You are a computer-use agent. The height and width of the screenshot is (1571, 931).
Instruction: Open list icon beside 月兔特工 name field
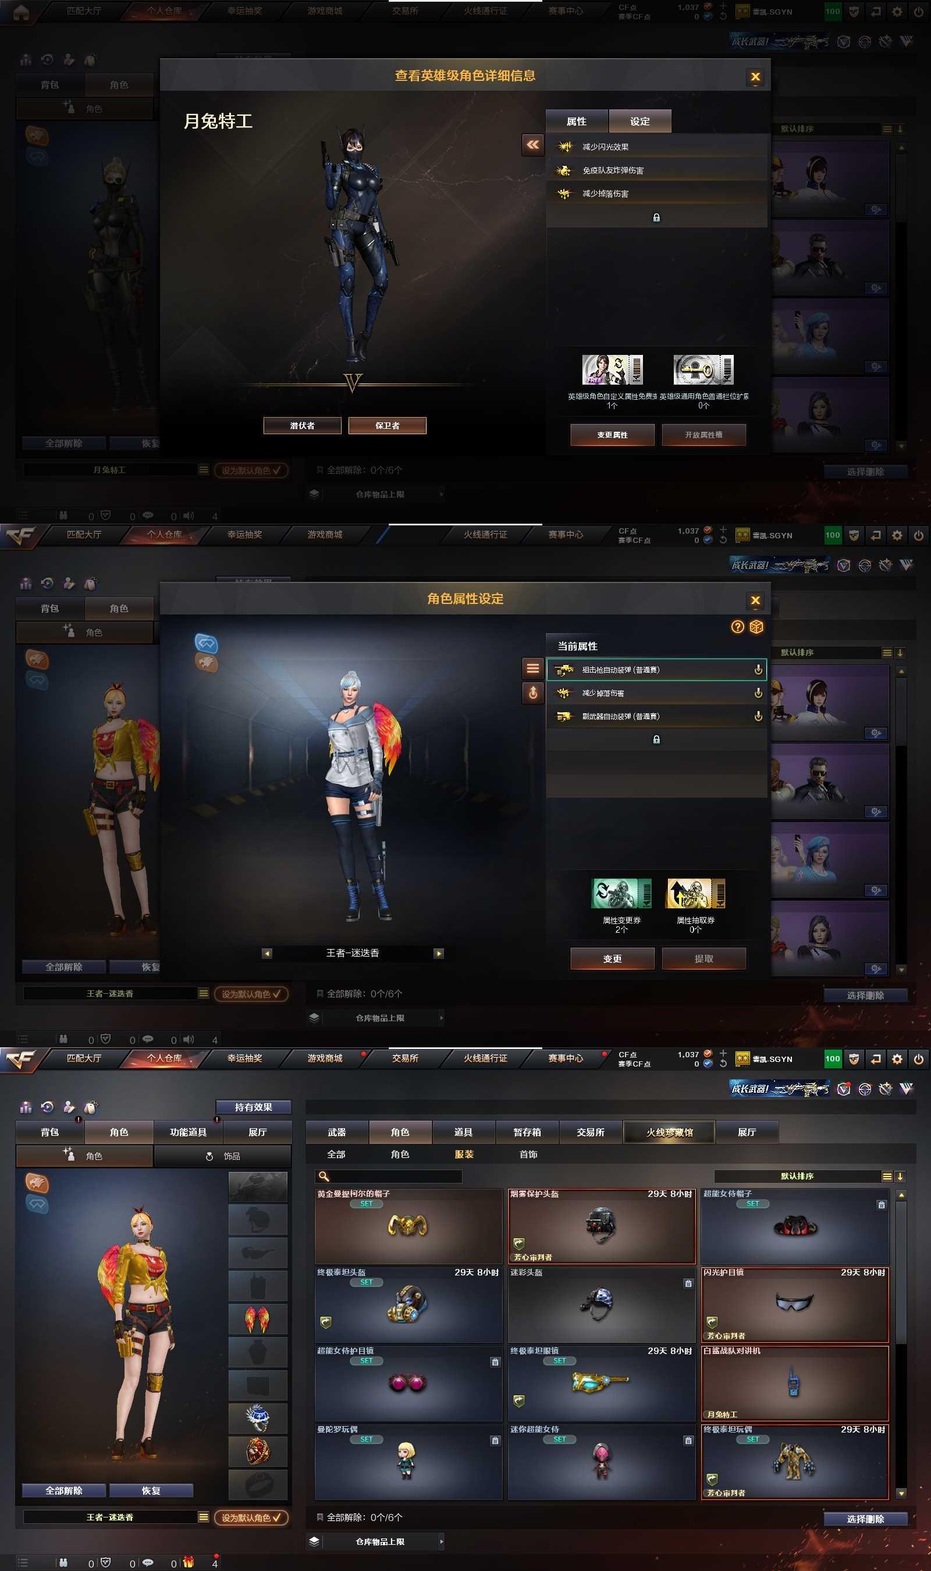coord(203,470)
